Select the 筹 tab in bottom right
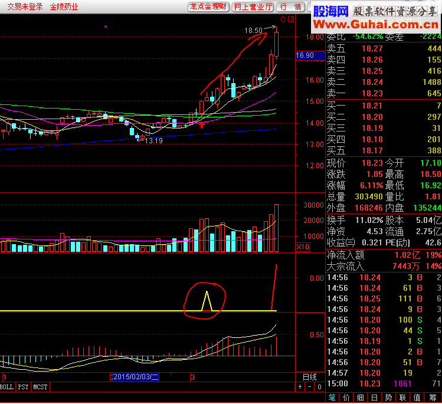 tap(433, 398)
